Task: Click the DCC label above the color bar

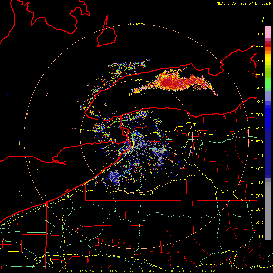Action: [x=267, y=18]
